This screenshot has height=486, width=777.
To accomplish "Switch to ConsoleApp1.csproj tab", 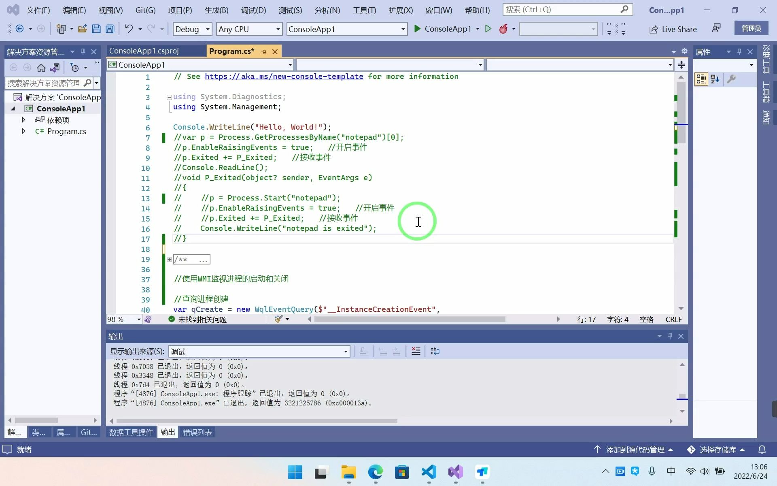I will [144, 51].
